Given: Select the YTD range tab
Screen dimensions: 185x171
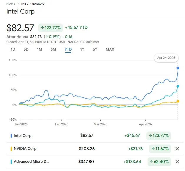Looking at the screenshot, I should (x=68, y=49).
